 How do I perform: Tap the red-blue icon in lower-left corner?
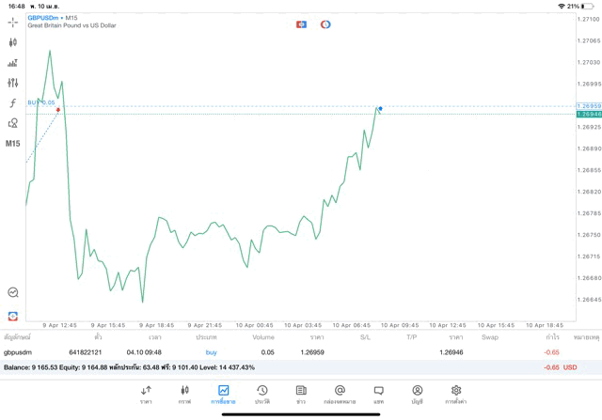[12, 316]
